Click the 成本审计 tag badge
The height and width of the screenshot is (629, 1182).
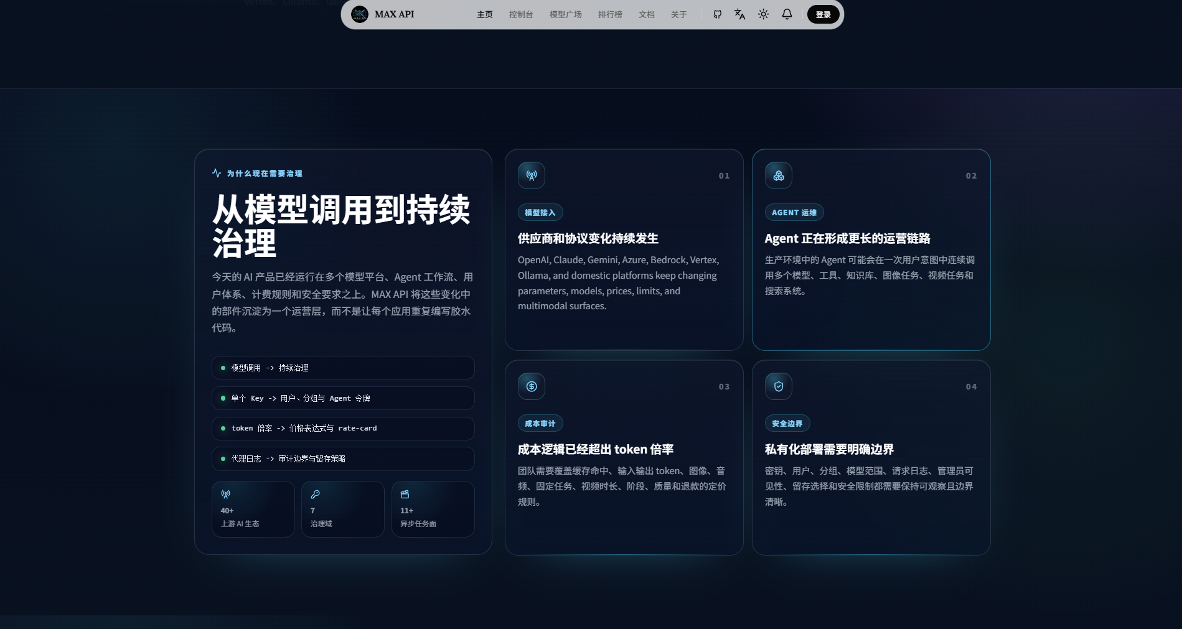click(540, 423)
